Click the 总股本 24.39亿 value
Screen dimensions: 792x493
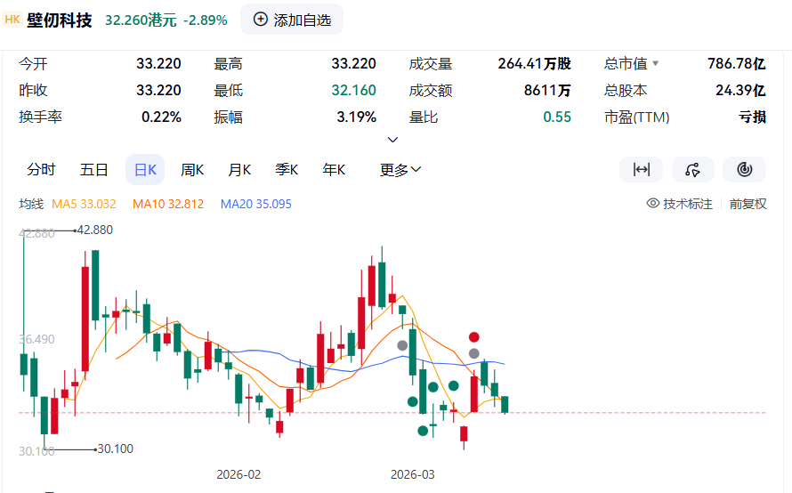pos(740,91)
